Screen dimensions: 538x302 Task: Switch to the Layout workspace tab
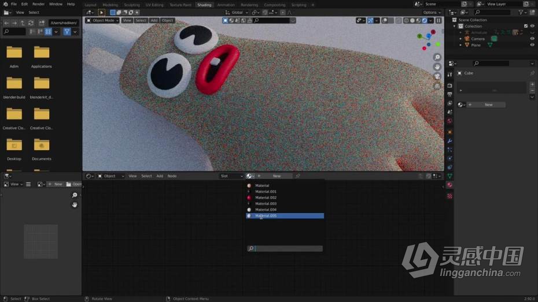point(91,5)
